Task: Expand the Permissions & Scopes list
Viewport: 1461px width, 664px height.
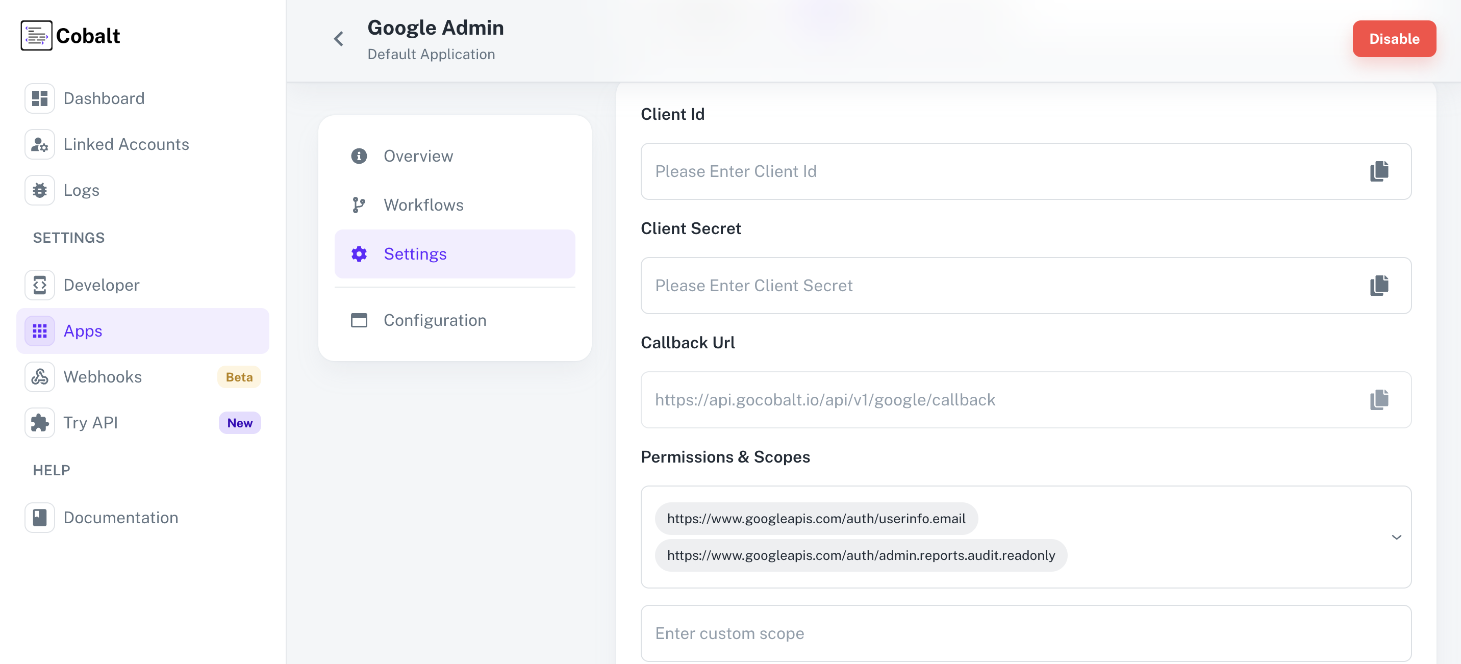Action: point(1396,537)
